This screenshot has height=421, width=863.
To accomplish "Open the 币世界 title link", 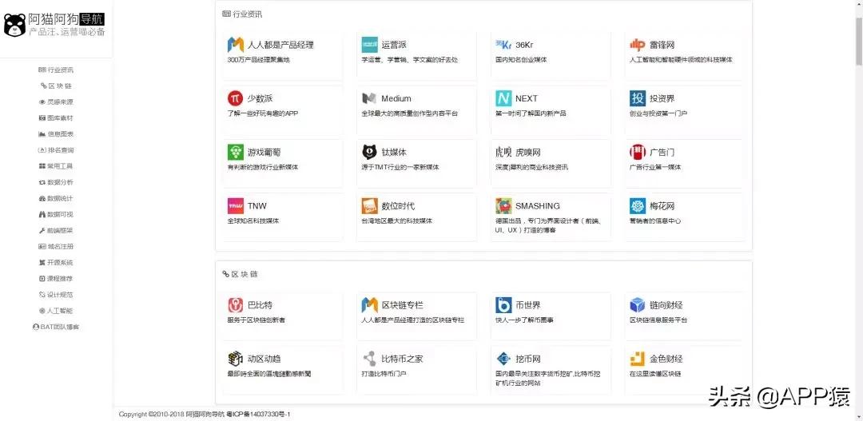I will click(x=528, y=305).
